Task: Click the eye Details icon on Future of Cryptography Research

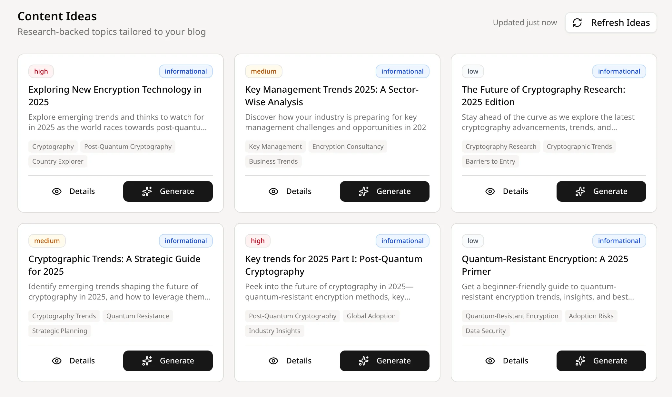Action: (490, 191)
